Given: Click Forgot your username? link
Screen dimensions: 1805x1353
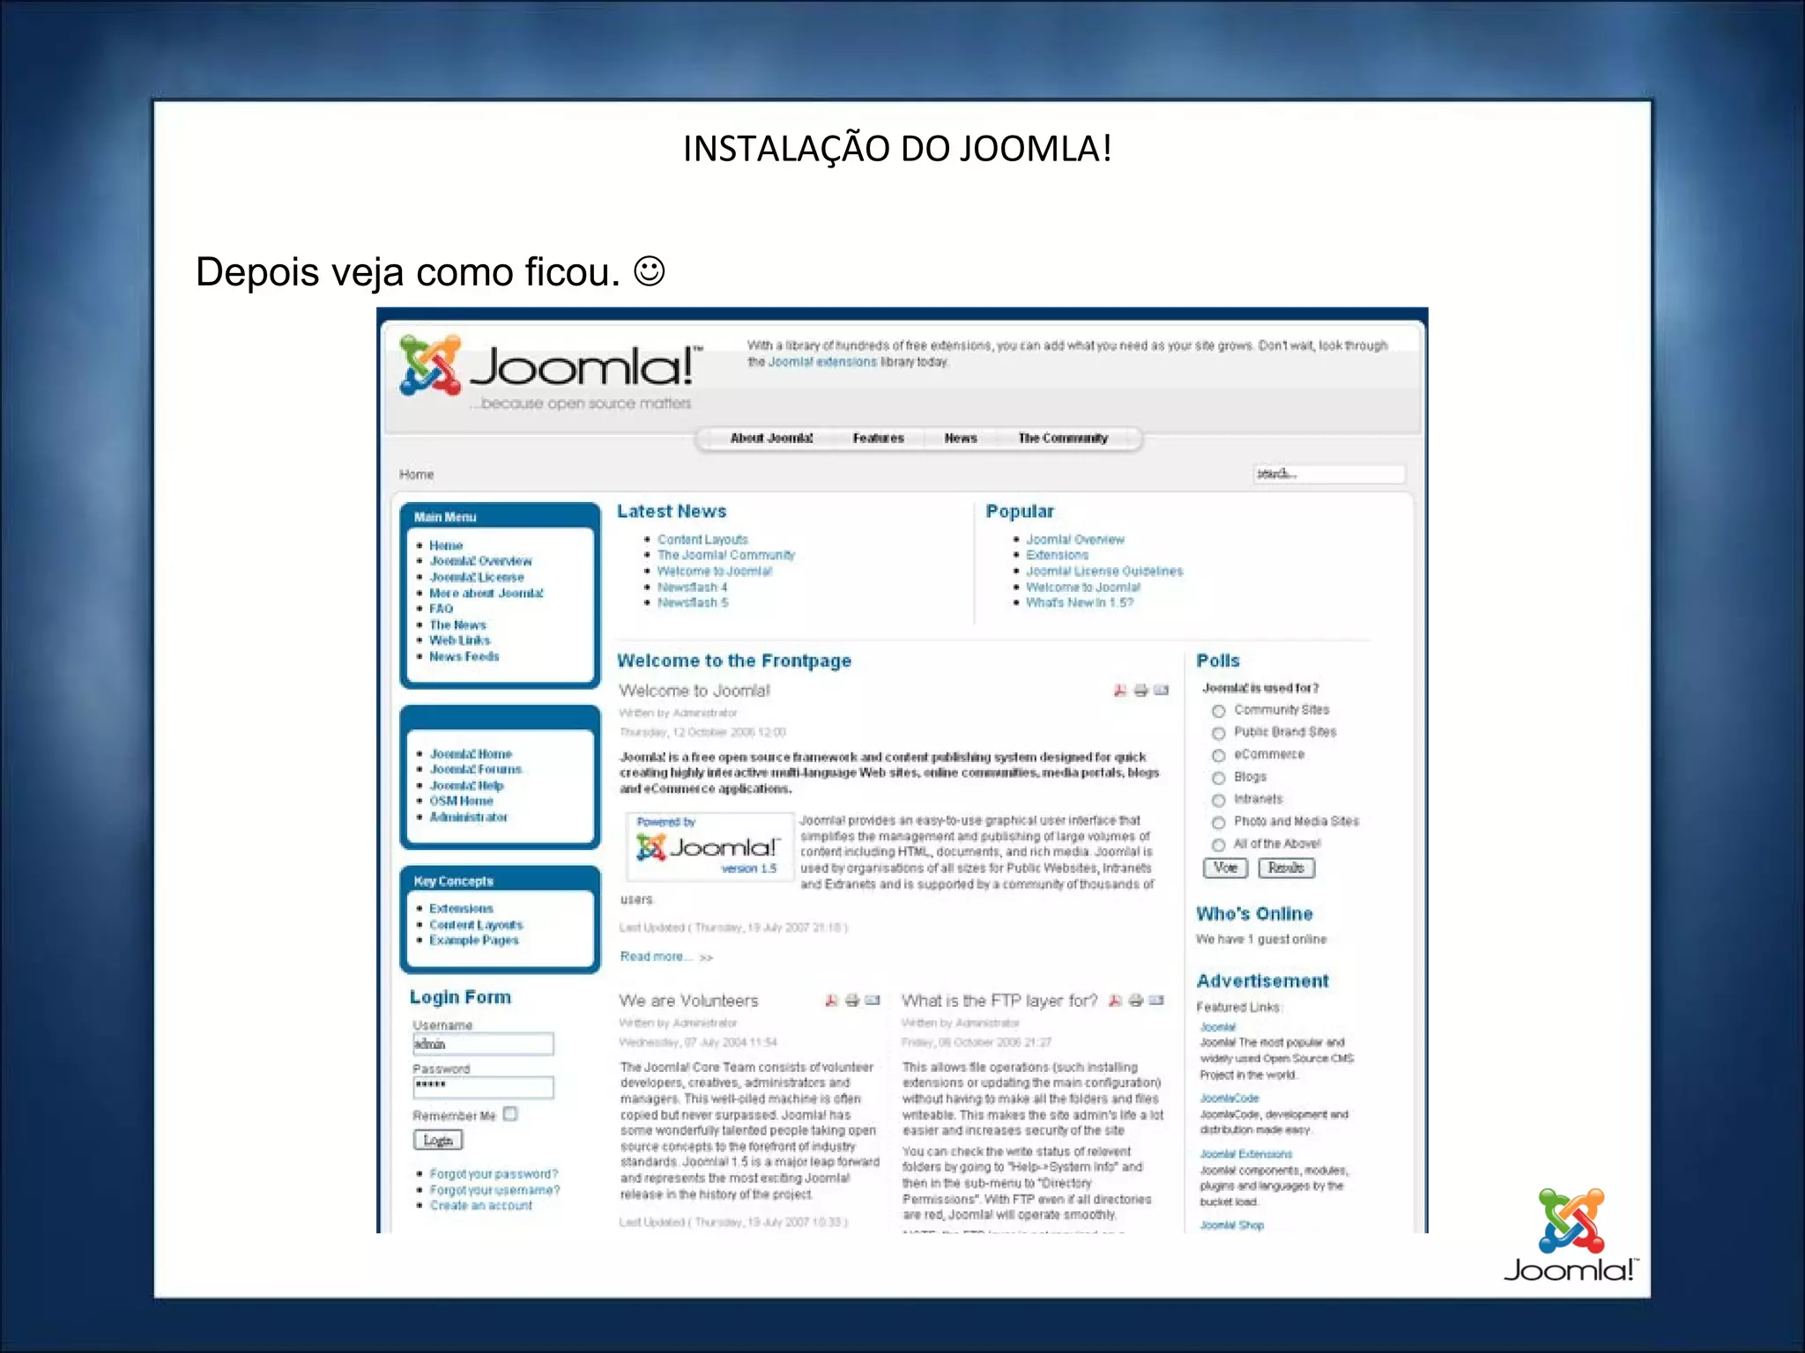Looking at the screenshot, I should point(494,1190).
